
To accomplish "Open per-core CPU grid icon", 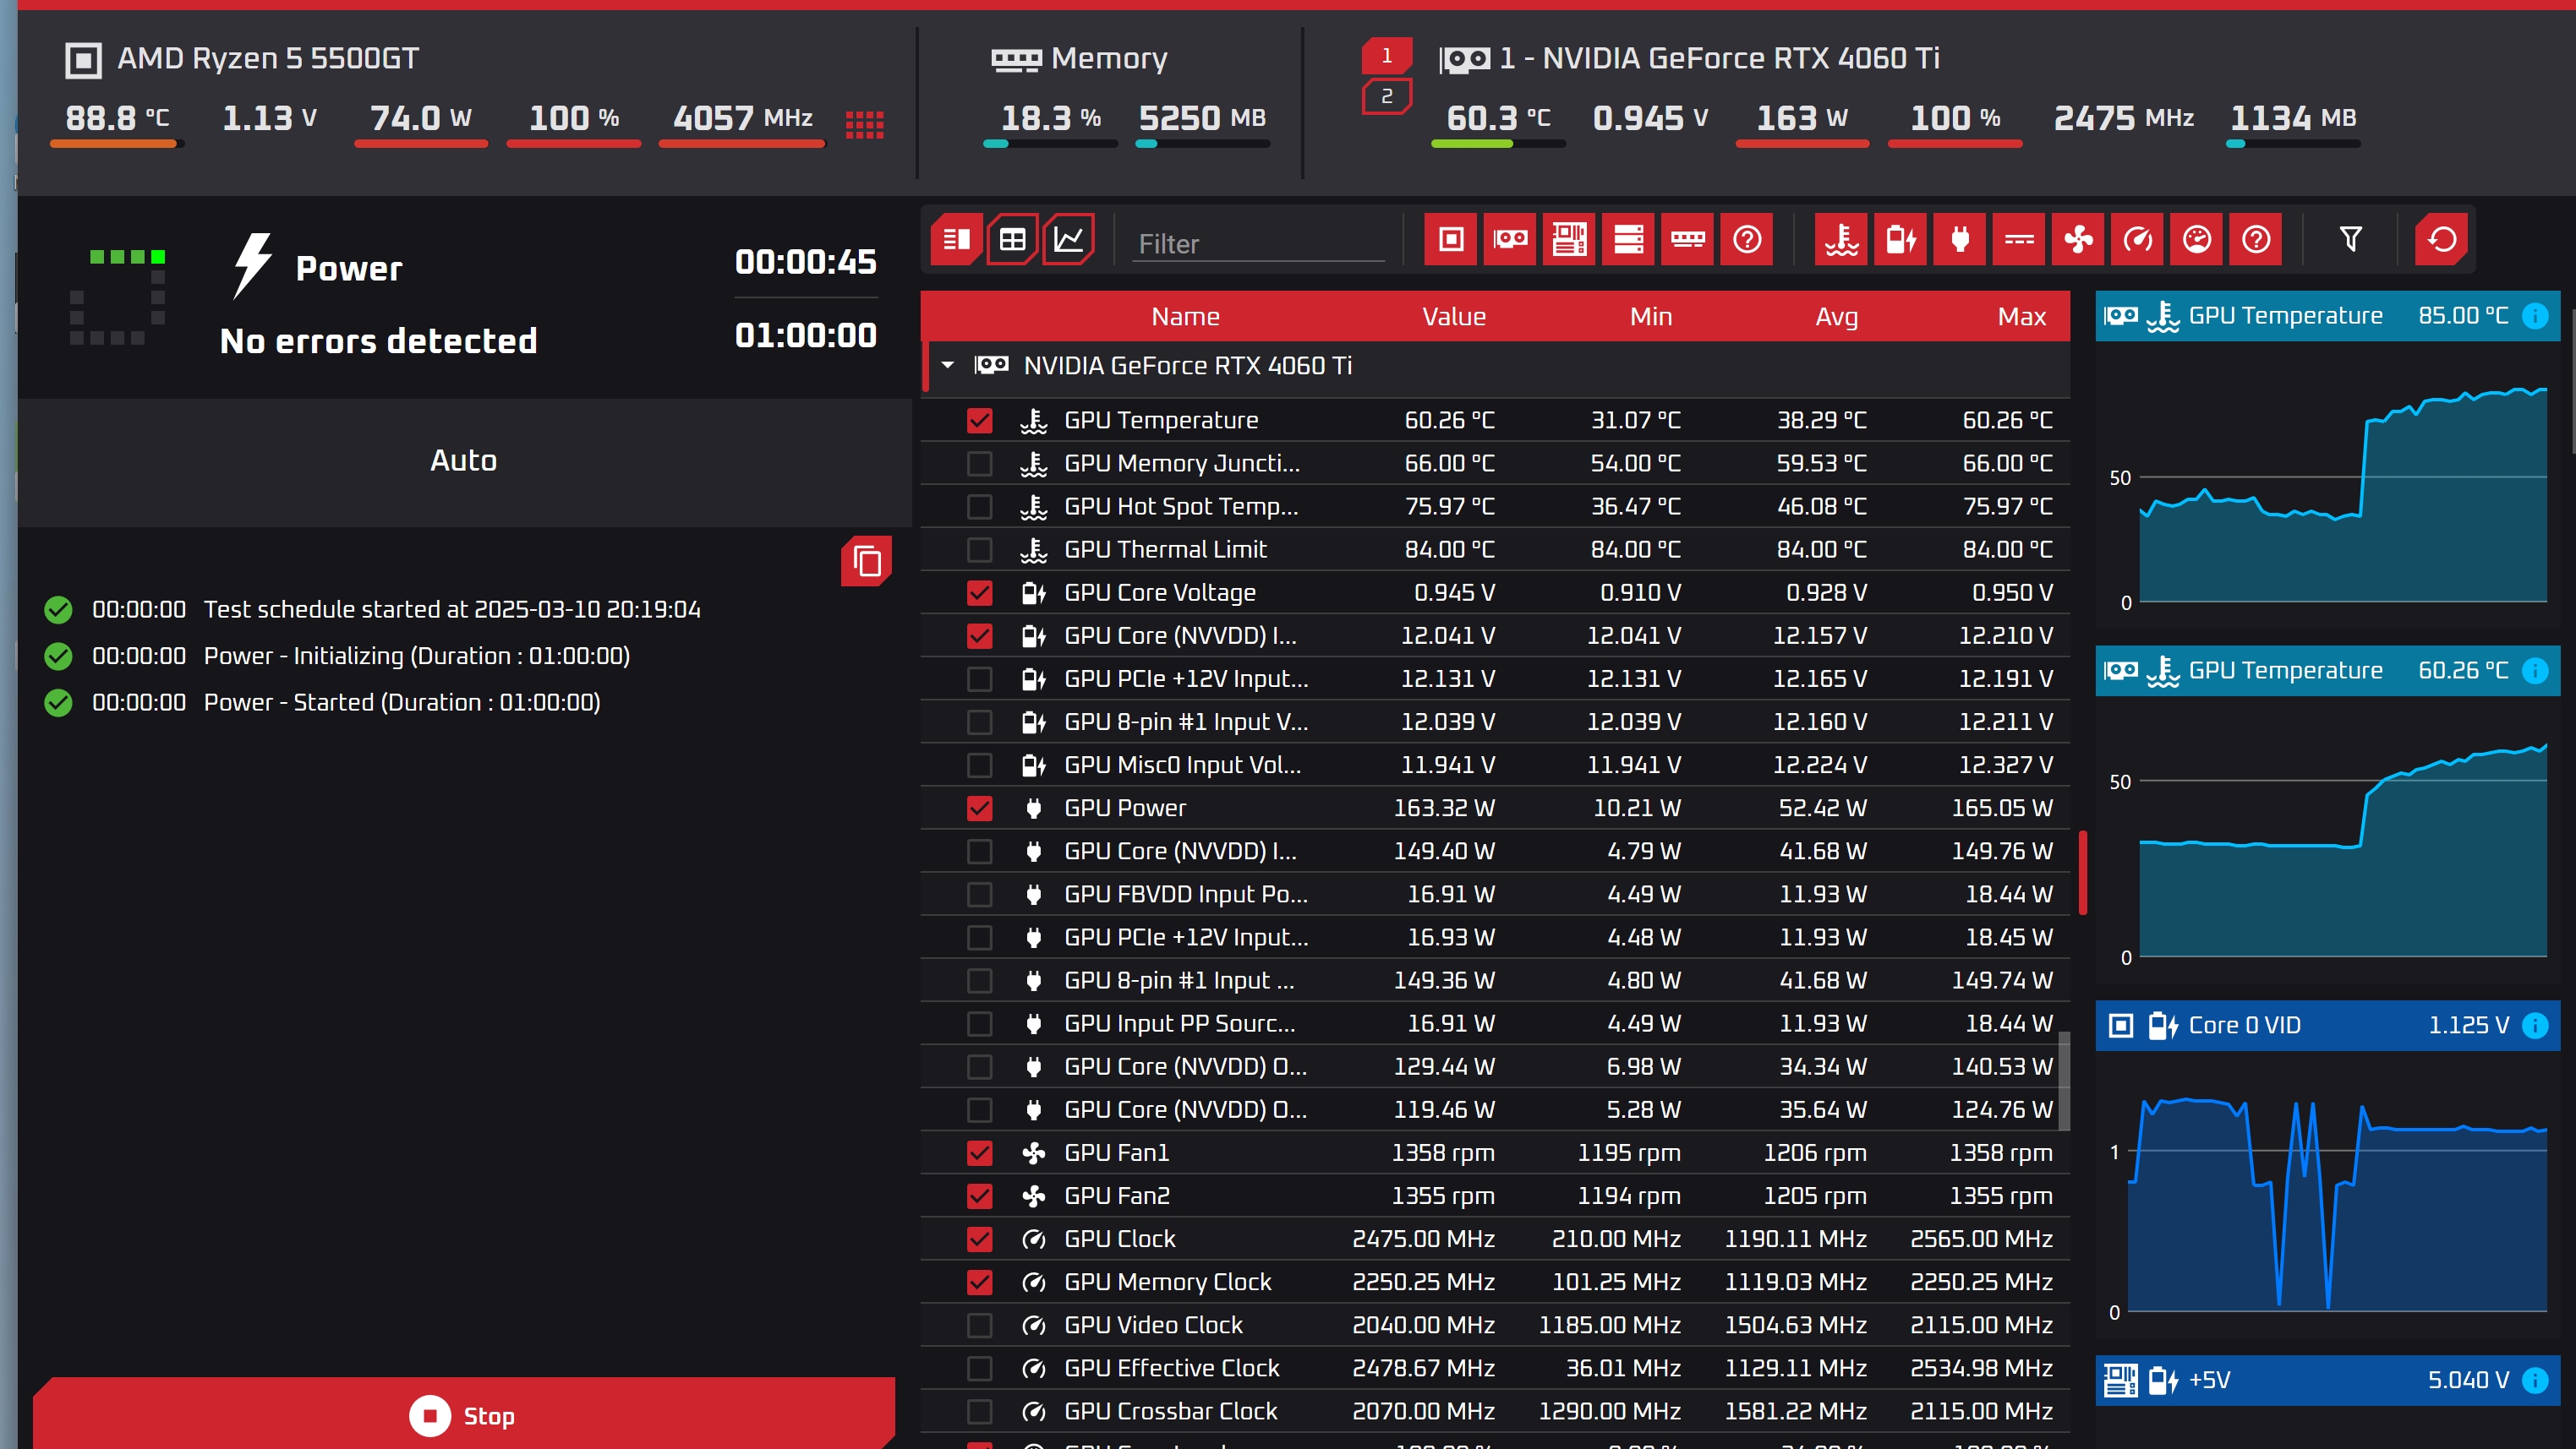I will 864,125.
